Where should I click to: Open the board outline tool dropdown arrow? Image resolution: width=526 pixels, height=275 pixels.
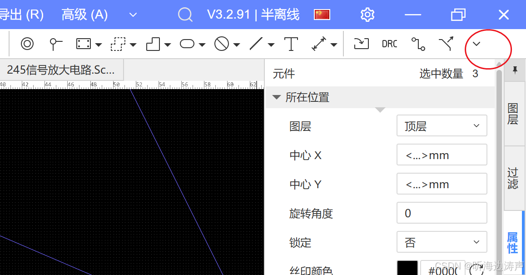[99, 45]
